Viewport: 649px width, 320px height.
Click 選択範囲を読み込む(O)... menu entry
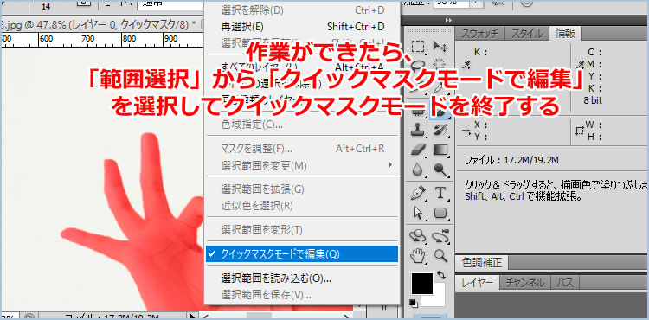[276, 278]
